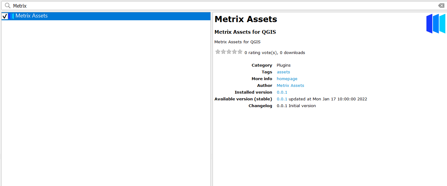Click the Available version (stable) label
The height and width of the screenshot is (186, 447).
243,99
